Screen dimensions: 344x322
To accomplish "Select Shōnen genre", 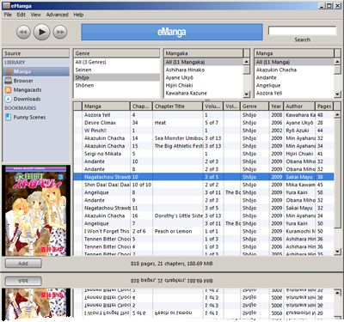I will click(x=116, y=85).
